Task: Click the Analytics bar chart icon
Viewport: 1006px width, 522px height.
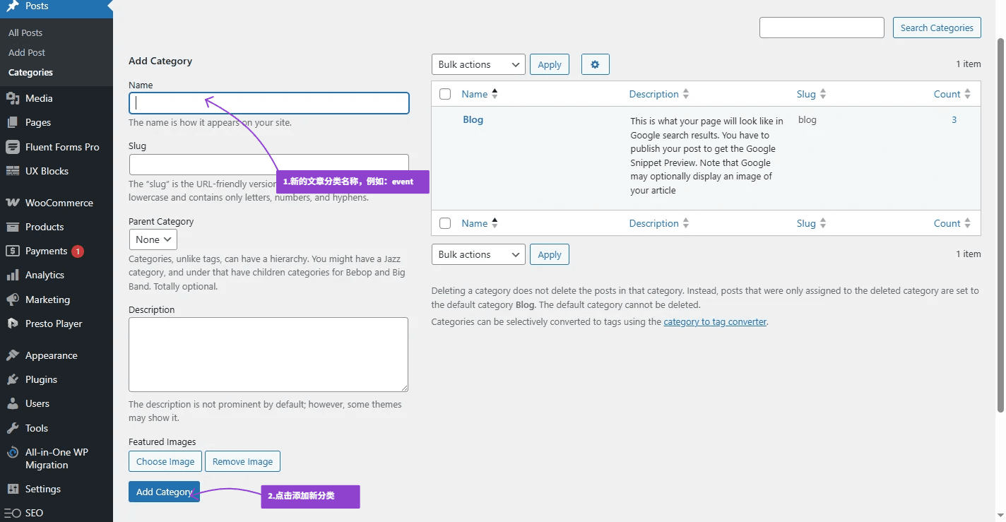Action: [x=12, y=275]
